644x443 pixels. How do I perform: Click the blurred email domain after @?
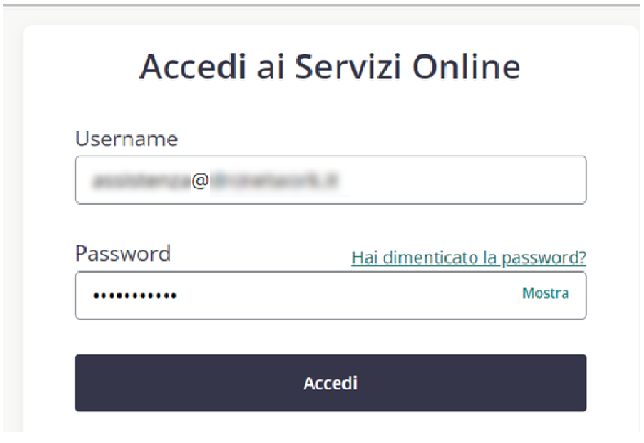point(275,180)
